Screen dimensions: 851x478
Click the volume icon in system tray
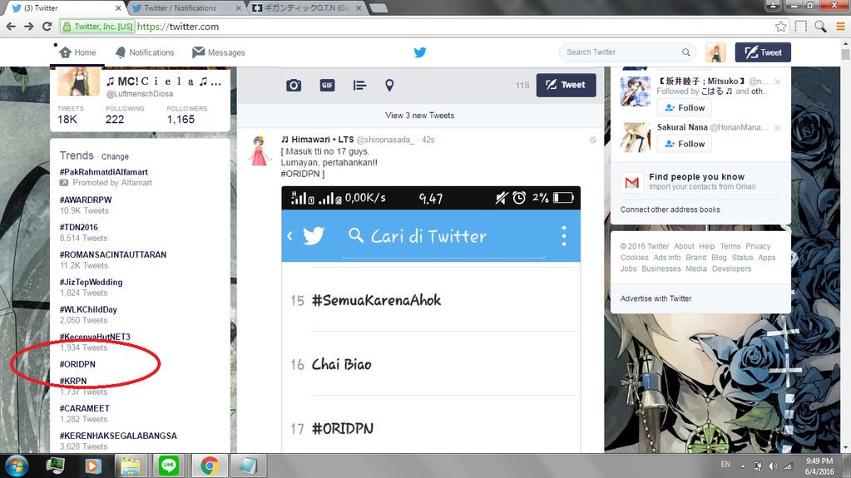[x=772, y=466]
